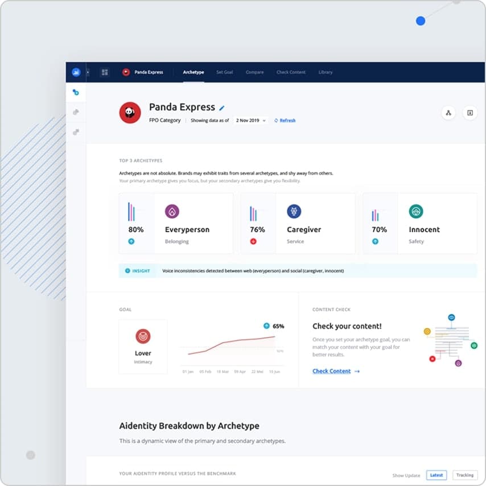The height and width of the screenshot is (486, 486).
Task: Click the voice inconsistencies insight message
Action: (x=253, y=271)
